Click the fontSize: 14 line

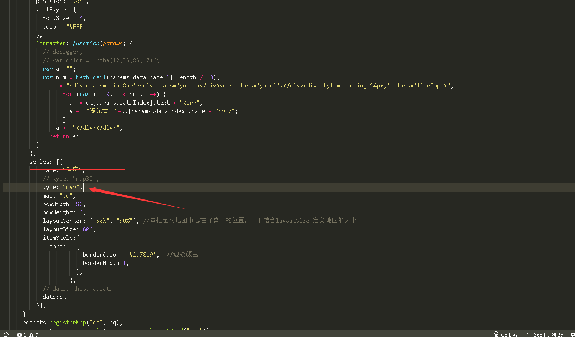(x=64, y=18)
